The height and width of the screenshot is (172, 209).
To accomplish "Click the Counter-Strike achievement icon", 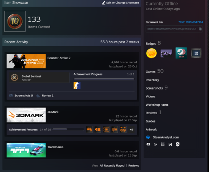I will [x=77, y=85].
